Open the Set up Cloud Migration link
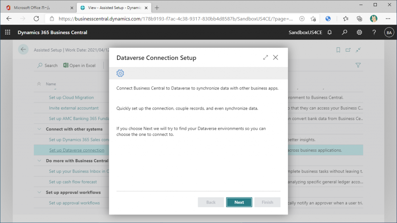 click(x=71, y=97)
